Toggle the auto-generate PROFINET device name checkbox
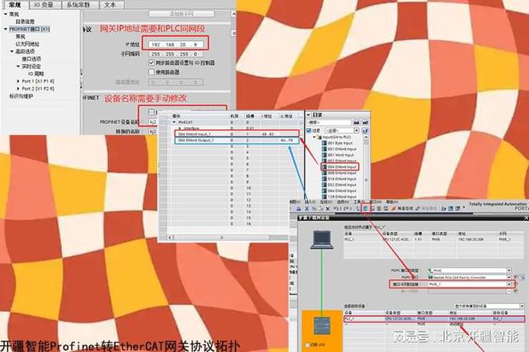Screen dimensions: 529x352 coord(151,112)
